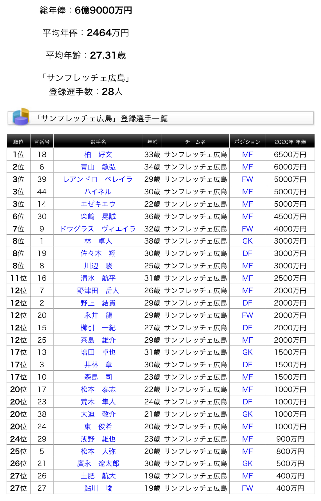
Task: Open player link 柴﨑 晃誠
Action: [x=98, y=217]
